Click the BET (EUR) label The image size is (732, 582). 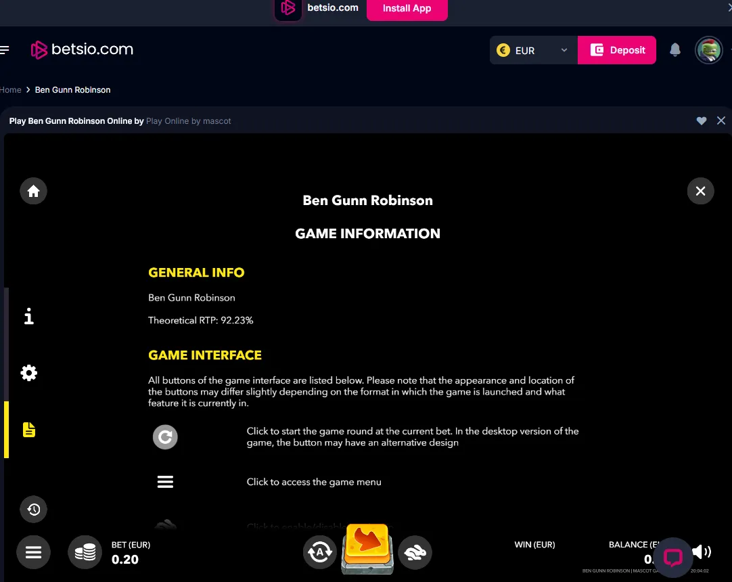[x=131, y=545]
